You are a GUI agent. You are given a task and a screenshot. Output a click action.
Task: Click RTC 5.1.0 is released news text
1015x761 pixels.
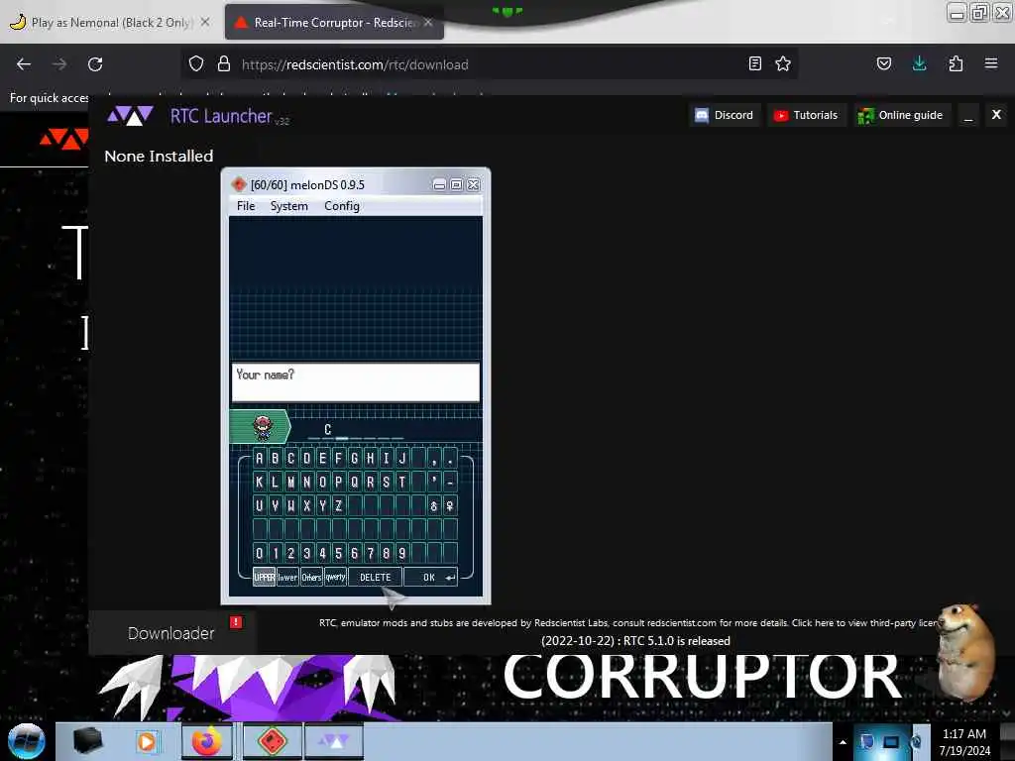point(635,641)
